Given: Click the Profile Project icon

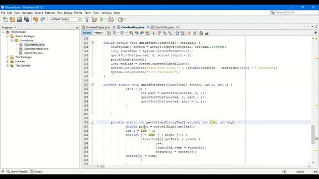Looking at the screenshot, I should click(x=121, y=19).
